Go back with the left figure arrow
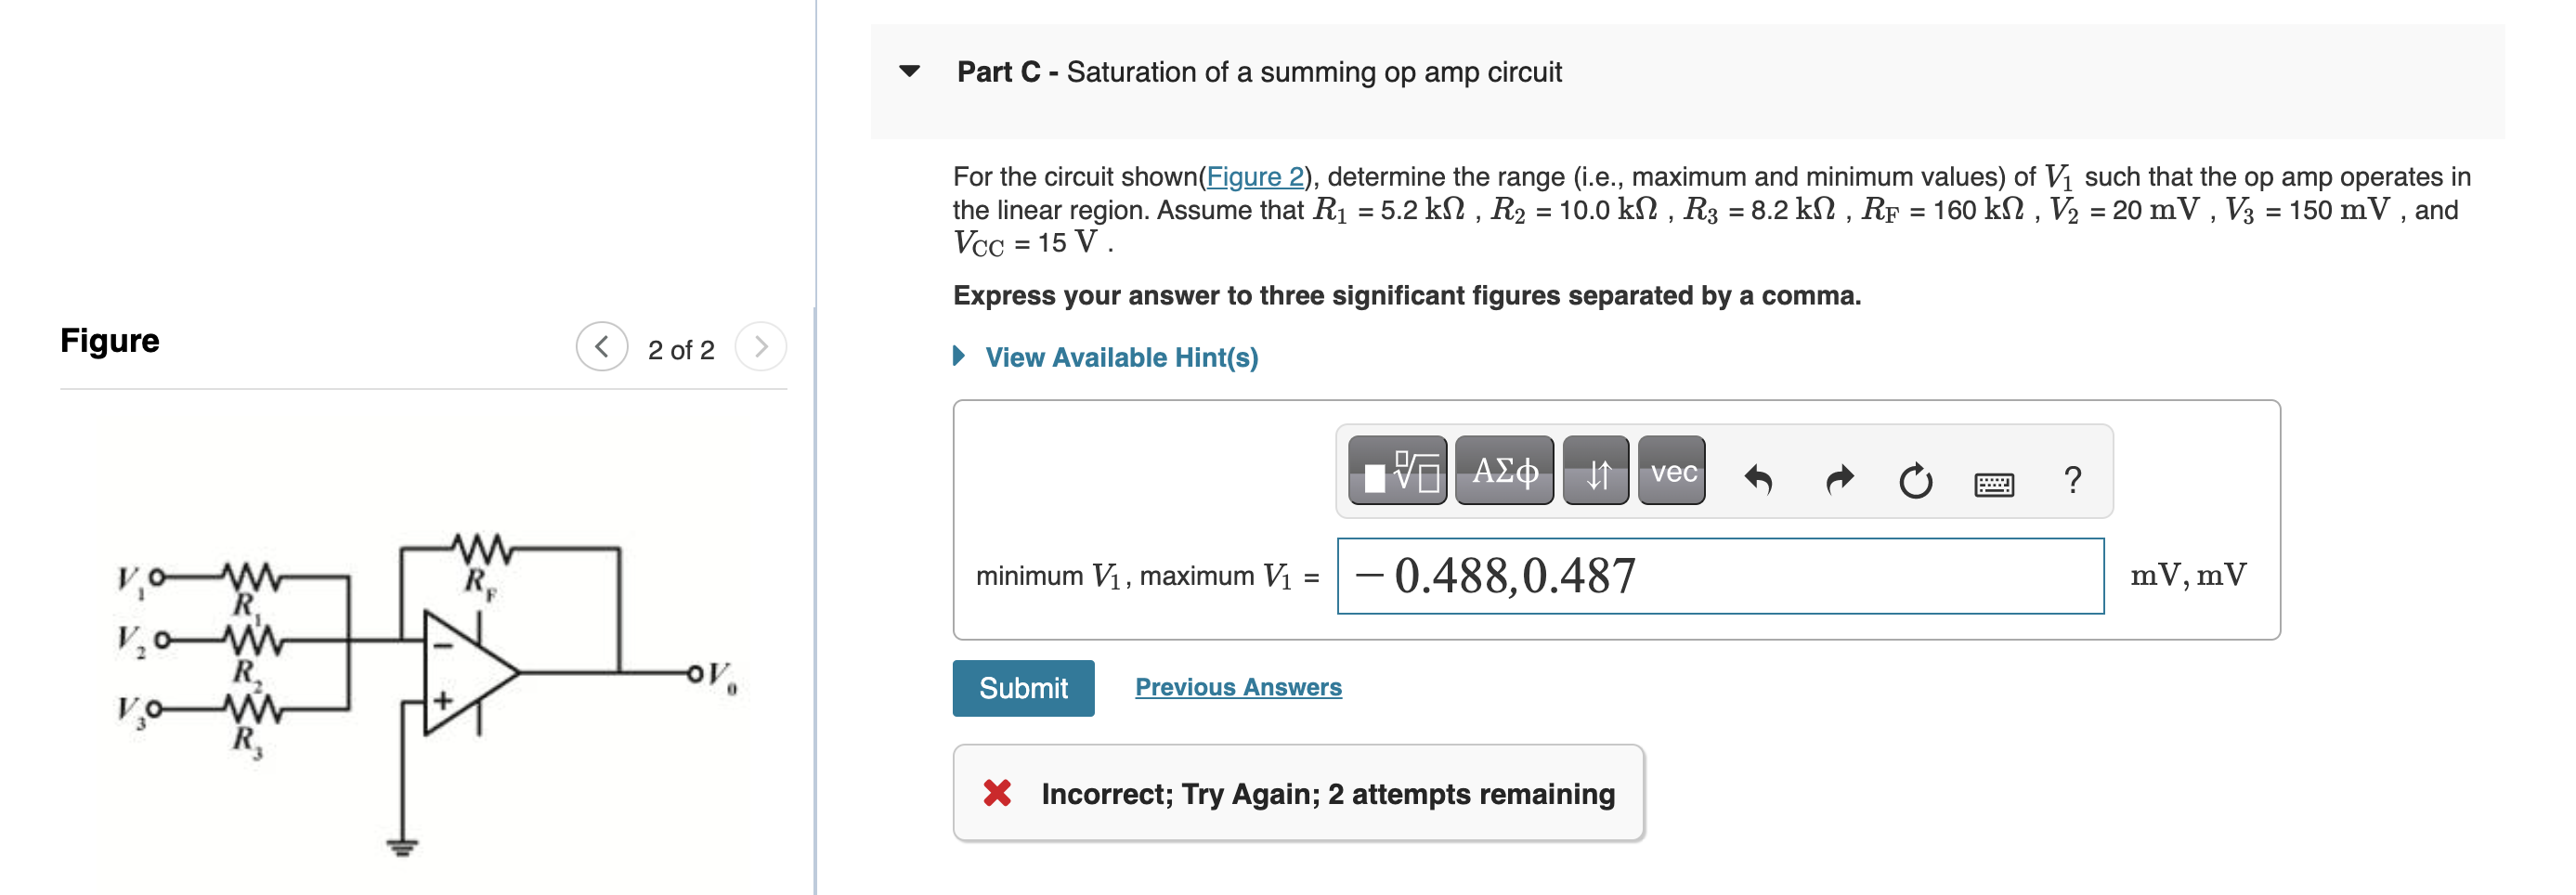This screenshot has width=2576, height=895. 602,349
